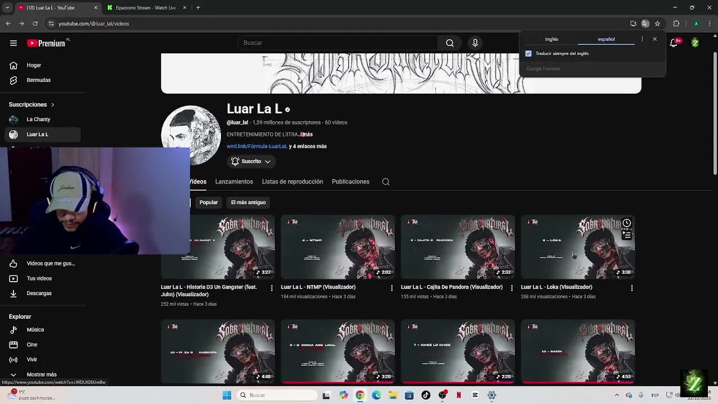Add Loka video to queue
Screen dimensions: 718x404
pos(627,235)
